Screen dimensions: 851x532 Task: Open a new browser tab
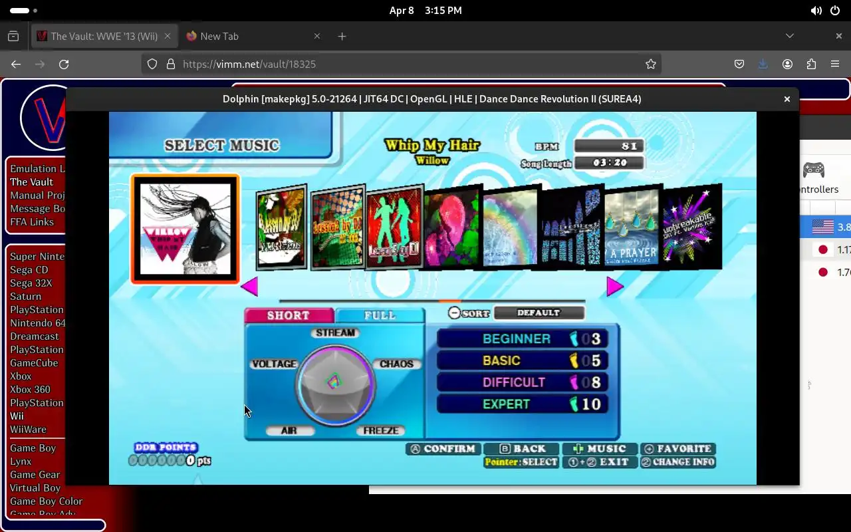[342, 36]
